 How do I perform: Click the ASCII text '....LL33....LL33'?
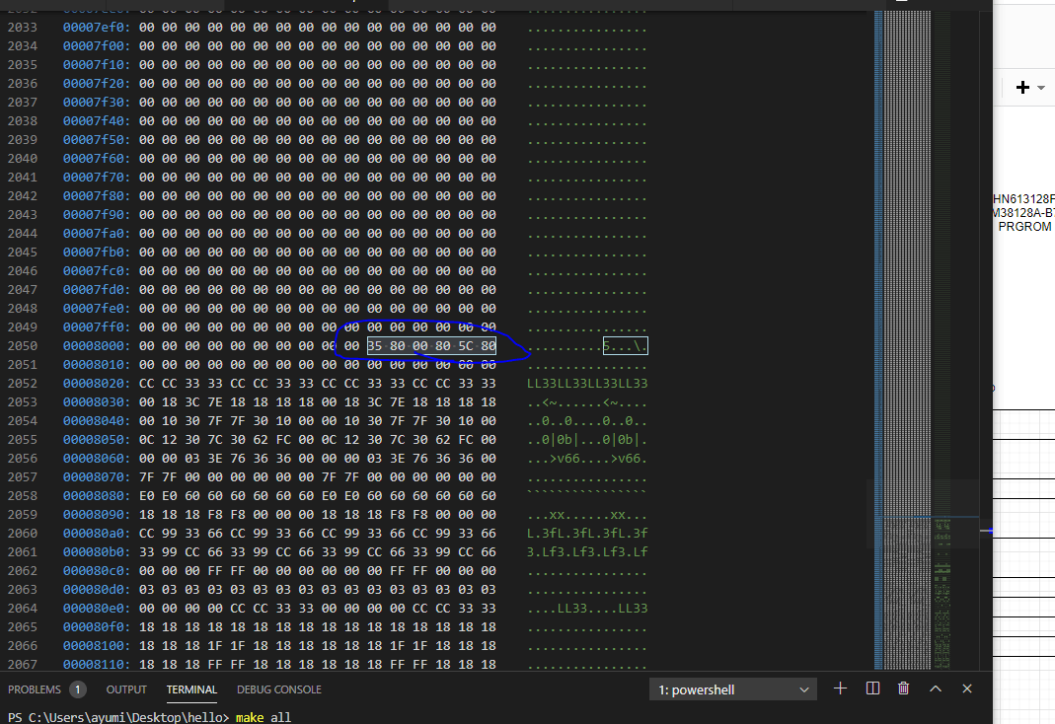click(x=587, y=609)
